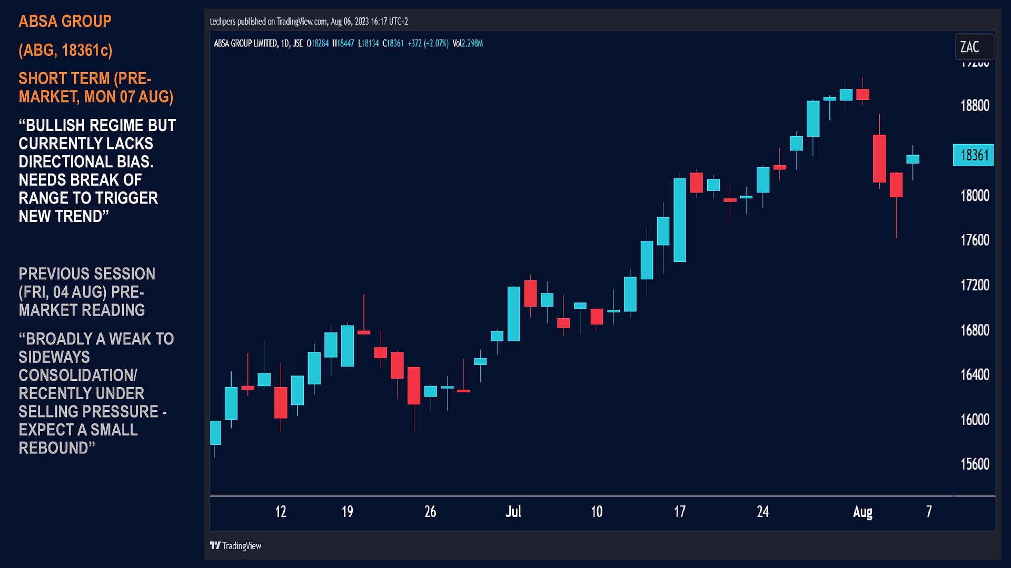The width and height of the screenshot is (1011, 568).
Task: Click the 17 date marker on axis
Action: [679, 511]
